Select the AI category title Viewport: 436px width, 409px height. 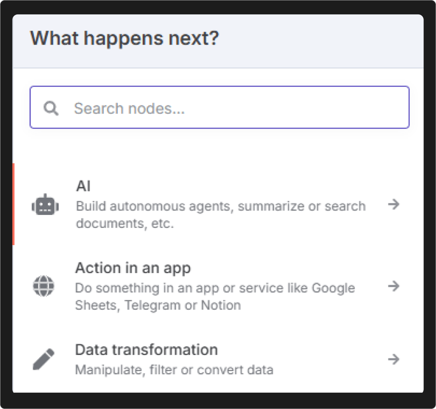(x=83, y=186)
